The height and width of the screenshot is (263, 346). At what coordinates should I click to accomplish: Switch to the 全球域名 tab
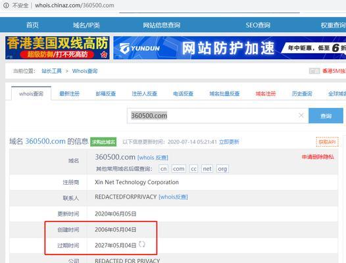pyautogui.click(x=337, y=94)
